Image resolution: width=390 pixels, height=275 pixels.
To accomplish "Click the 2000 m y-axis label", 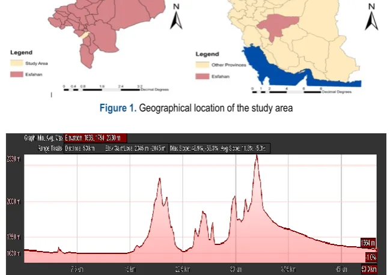I will 13,201.
